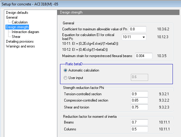Click Shear and torsion factor field
181x137 pixels.
[x=139, y=107]
